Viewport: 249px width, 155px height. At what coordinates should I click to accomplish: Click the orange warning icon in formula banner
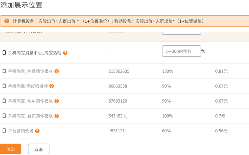tap(7, 21)
